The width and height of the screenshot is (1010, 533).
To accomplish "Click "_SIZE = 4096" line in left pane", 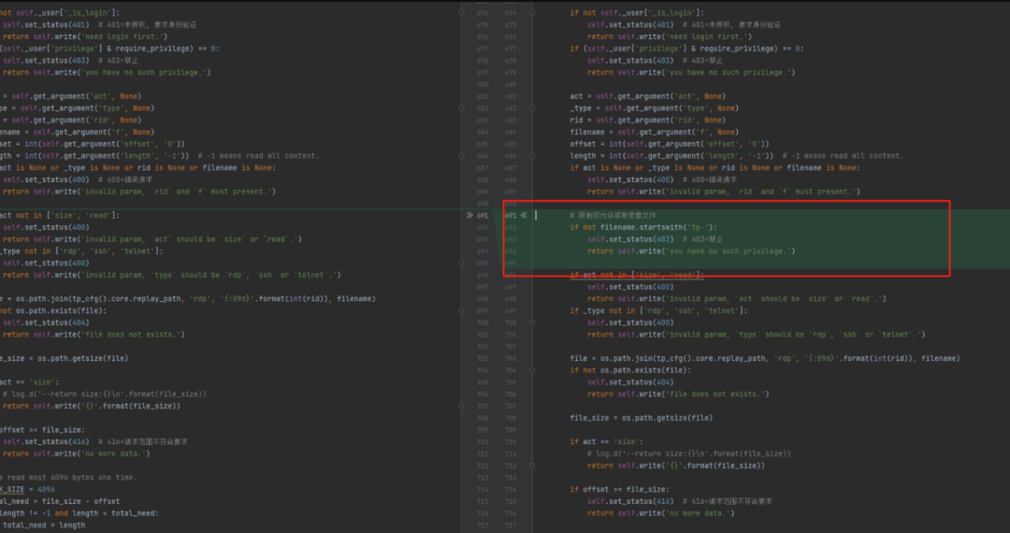I will tap(28, 489).
